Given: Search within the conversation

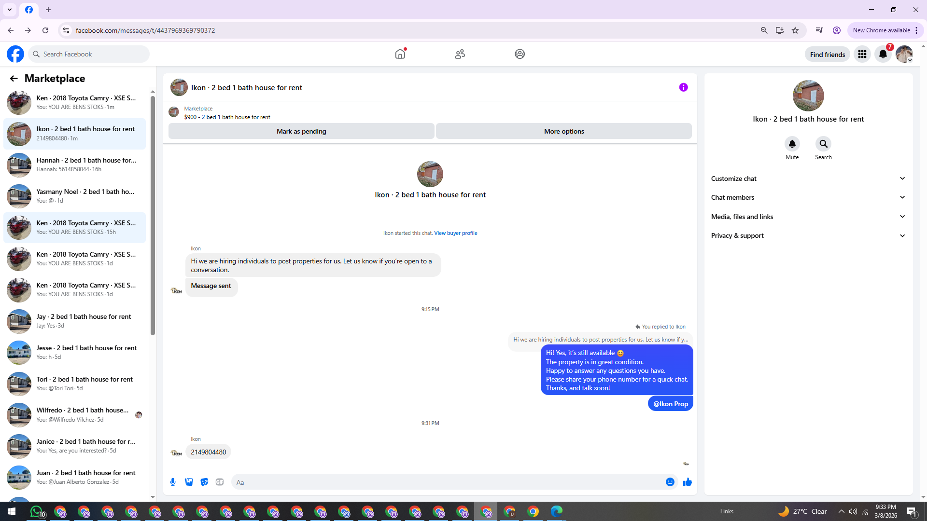Looking at the screenshot, I should 823,144.
